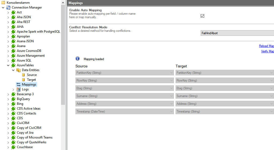
Task: Click the Data Entities folder icon
Action: click(x=18, y=70)
